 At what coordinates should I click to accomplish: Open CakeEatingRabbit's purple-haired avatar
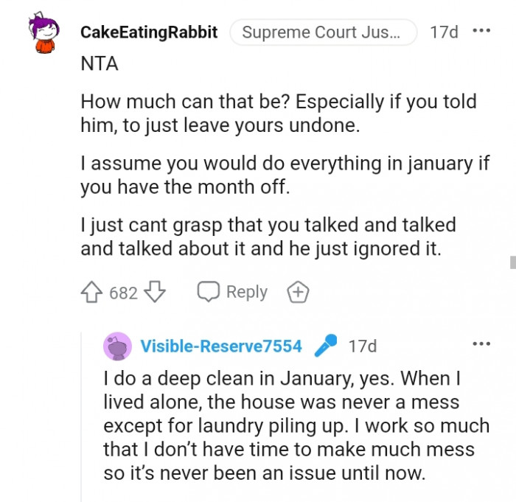click(x=43, y=34)
